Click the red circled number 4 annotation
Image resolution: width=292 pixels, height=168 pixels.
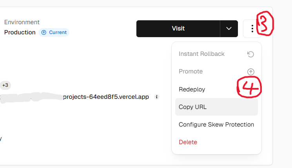point(249,87)
